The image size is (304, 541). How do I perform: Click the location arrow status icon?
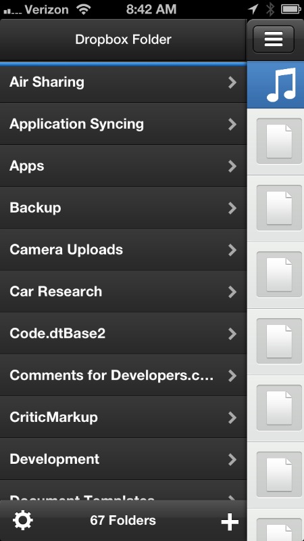coord(253,9)
